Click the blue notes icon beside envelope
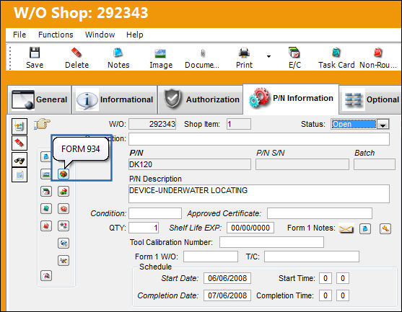The width and height of the screenshot is (402, 312). coord(365,228)
